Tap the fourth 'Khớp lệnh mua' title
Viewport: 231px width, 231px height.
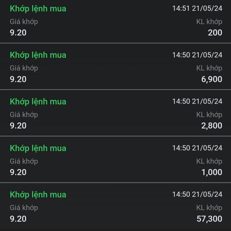pos(38,148)
